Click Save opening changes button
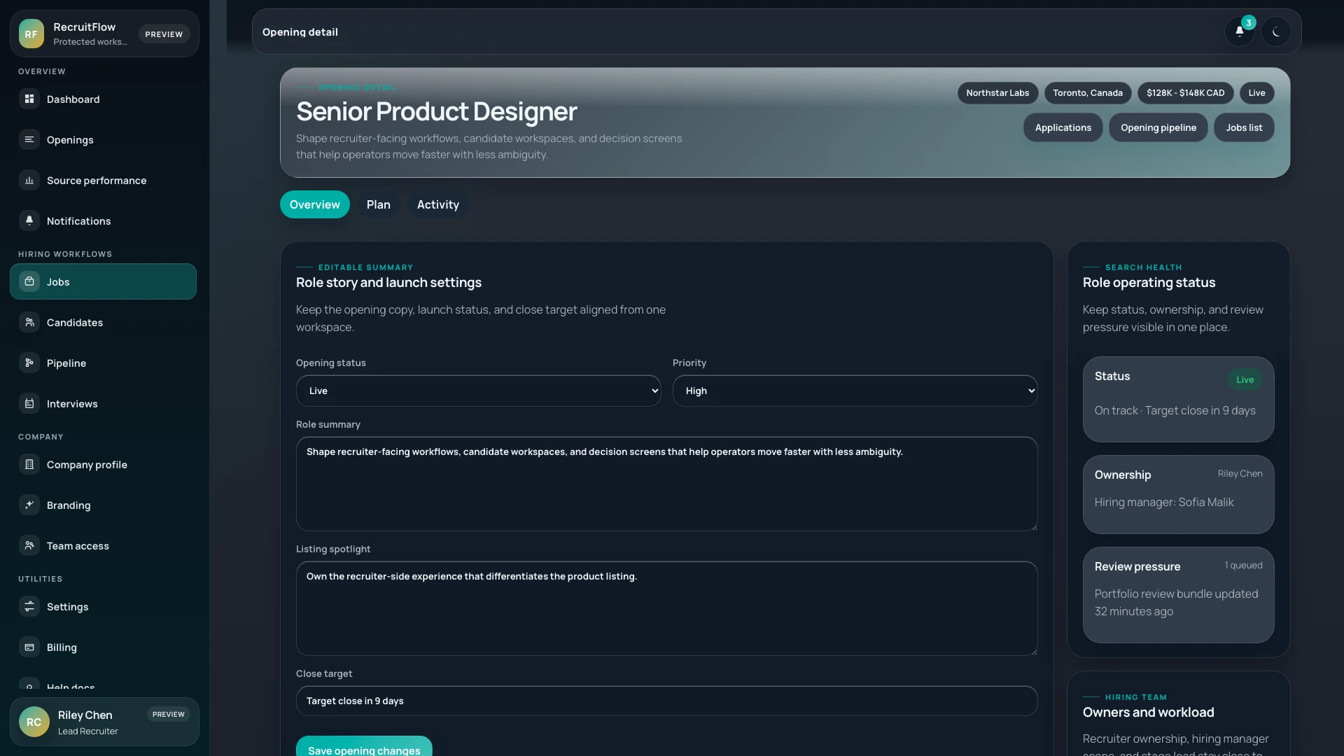 click(x=364, y=748)
